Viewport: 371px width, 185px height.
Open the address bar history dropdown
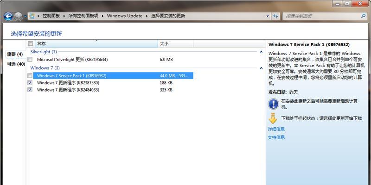(x=268, y=16)
